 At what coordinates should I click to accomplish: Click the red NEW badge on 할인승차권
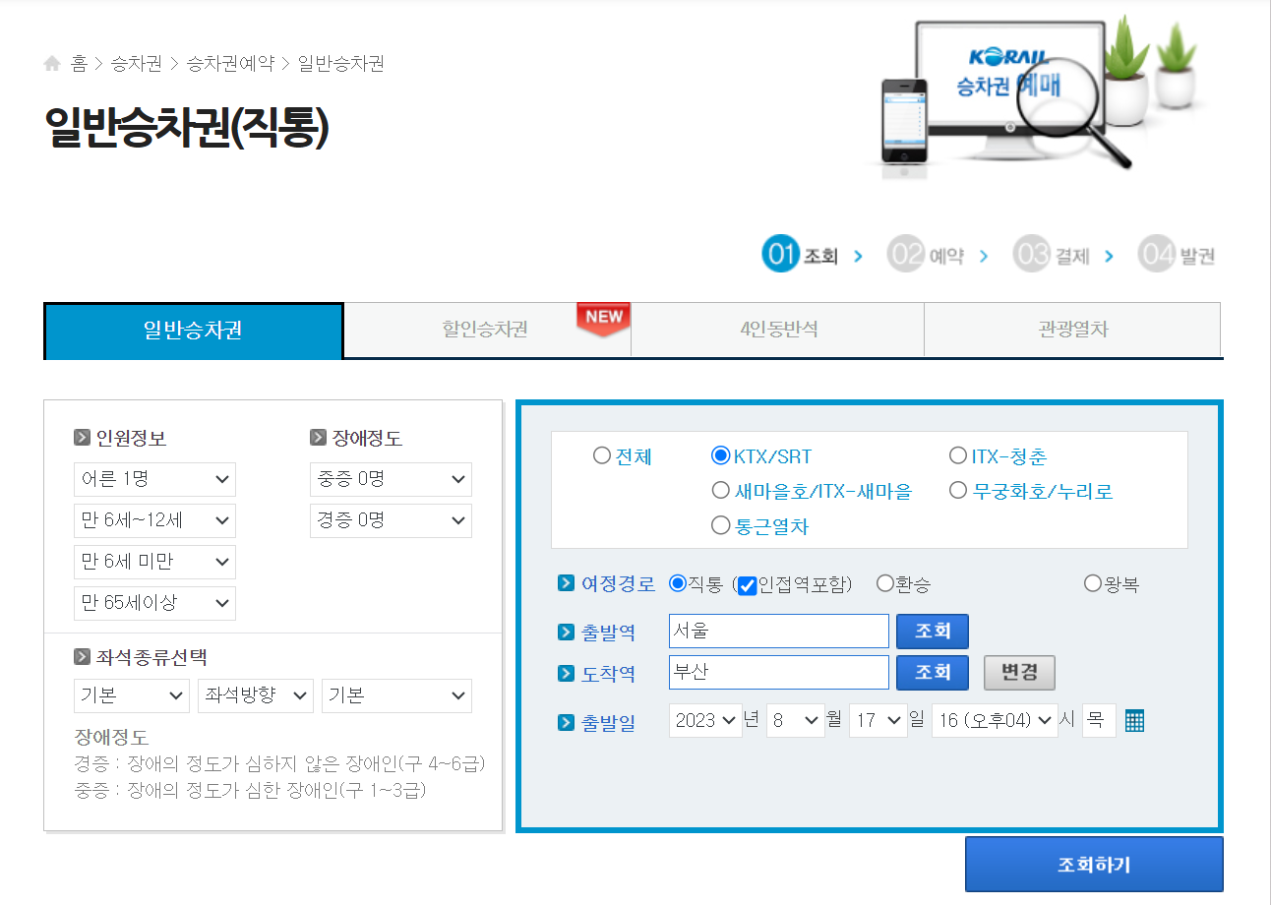[602, 318]
